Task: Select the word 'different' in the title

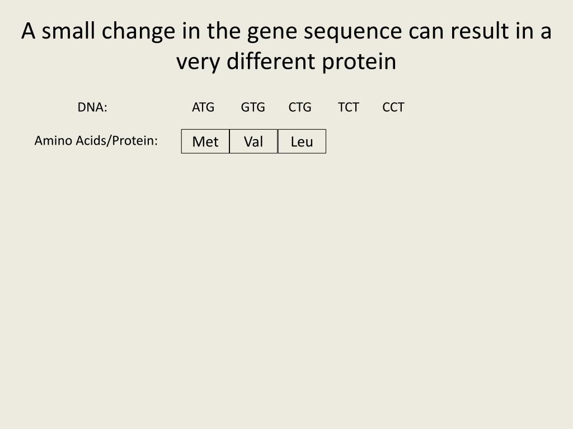Action: tap(271, 61)
